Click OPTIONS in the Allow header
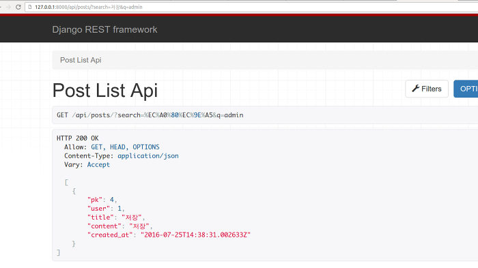The image size is (478, 268). 146,147
